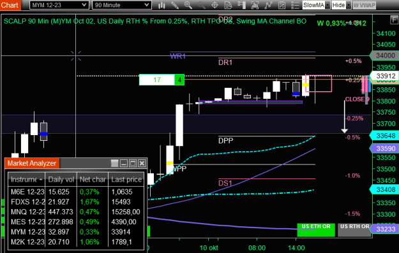Click the 15493 last price cell
399x253 pixels.
pyautogui.click(x=126, y=201)
